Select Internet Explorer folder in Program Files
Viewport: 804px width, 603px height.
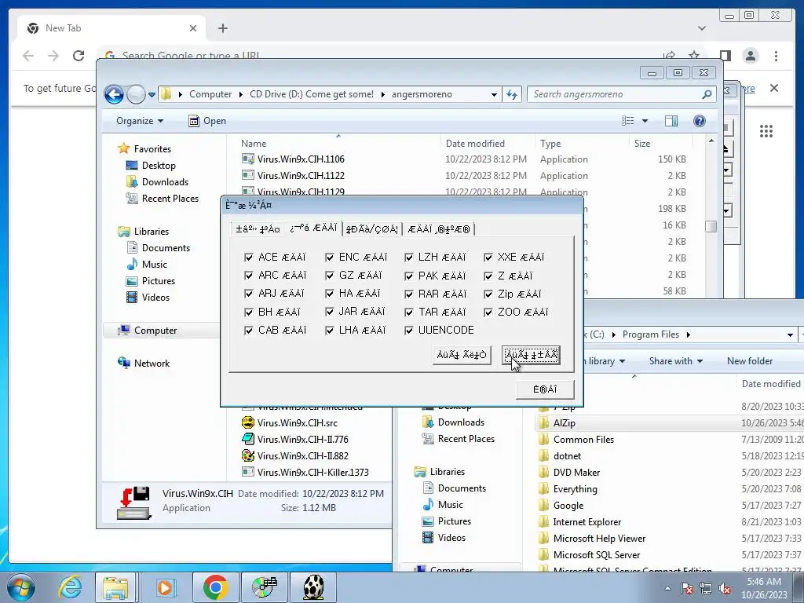[x=587, y=522]
